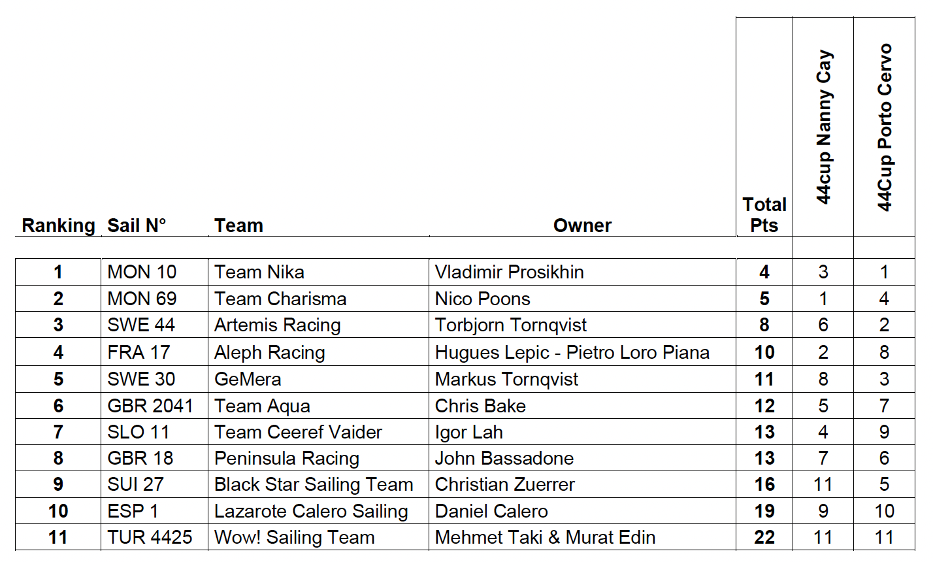Image resolution: width=933 pixels, height=562 pixels.
Task: Click the 44Cup Porto Cervo header
Action: click(x=885, y=127)
